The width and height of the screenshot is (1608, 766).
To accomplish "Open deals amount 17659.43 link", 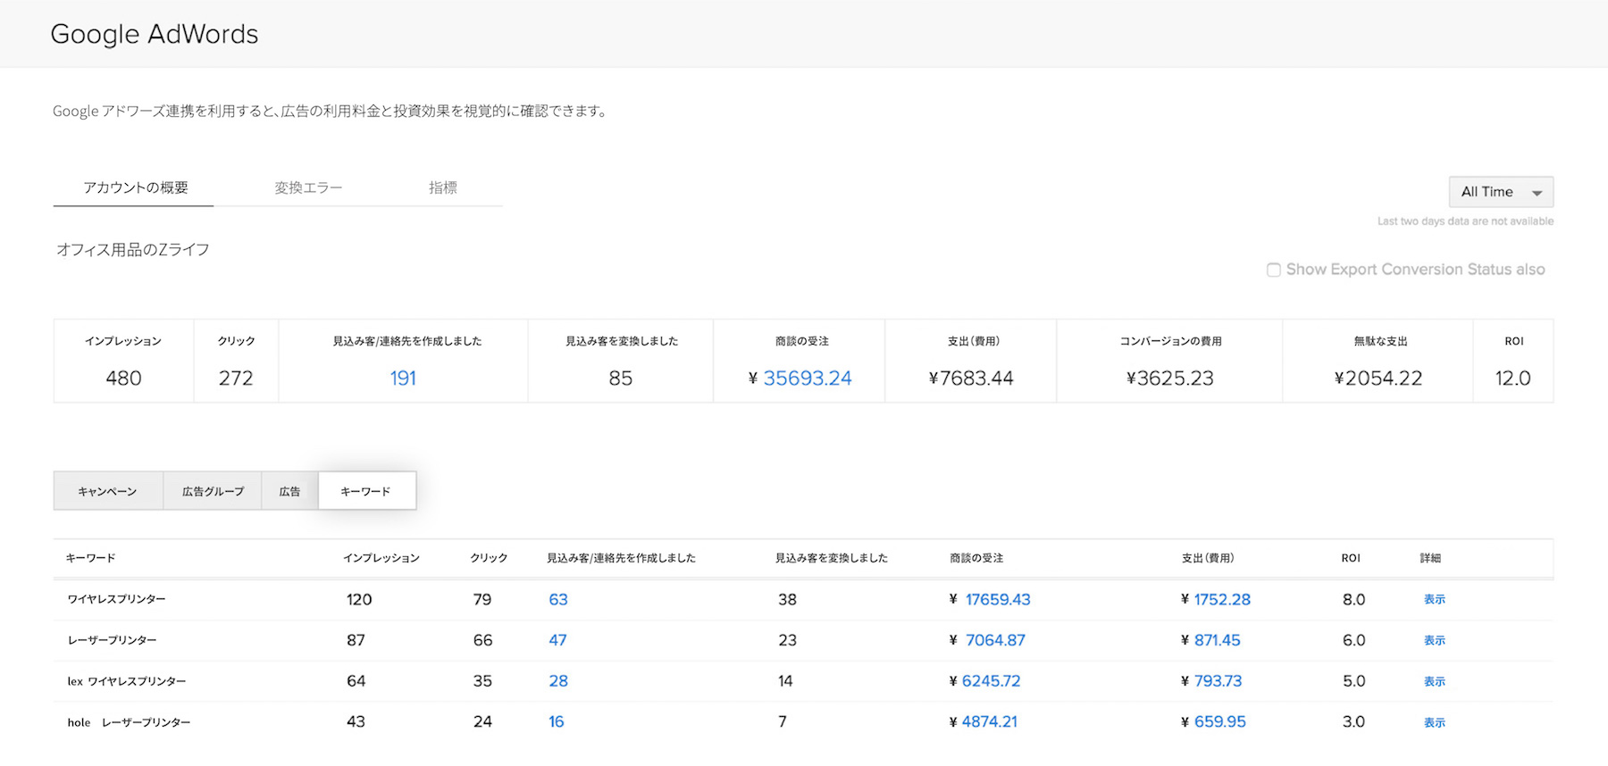I will pos(998,600).
